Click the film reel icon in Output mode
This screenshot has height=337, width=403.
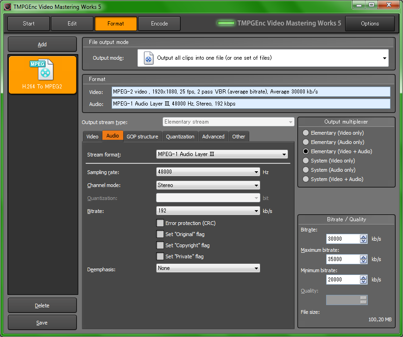pos(149,58)
